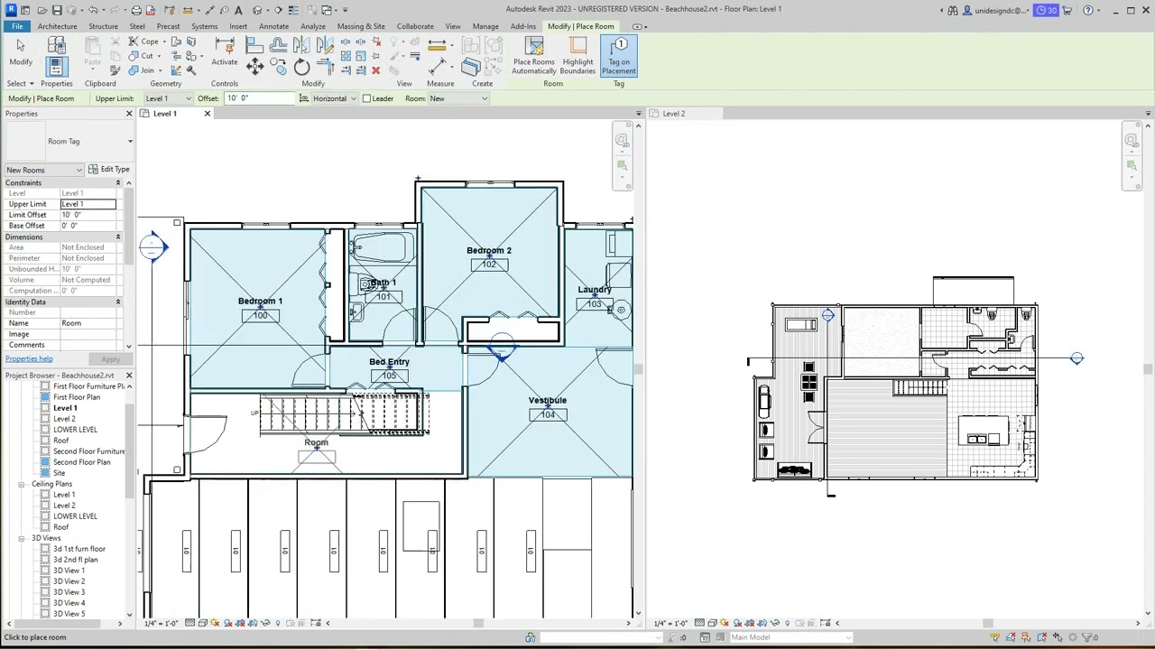
Task: Close the Project Browser panel
Action: click(x=128, y=376)
